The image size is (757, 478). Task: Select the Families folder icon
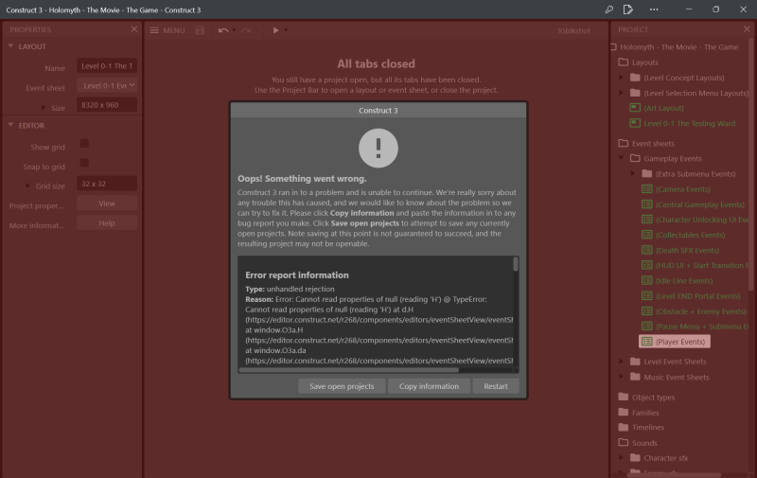point(624,413)
